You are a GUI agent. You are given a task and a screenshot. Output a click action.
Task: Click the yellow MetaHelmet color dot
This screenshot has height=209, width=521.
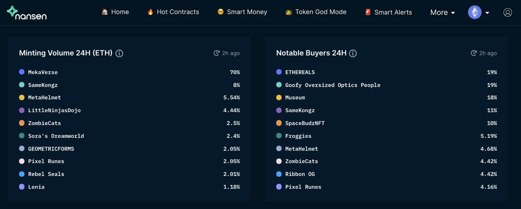pos(22,97)
